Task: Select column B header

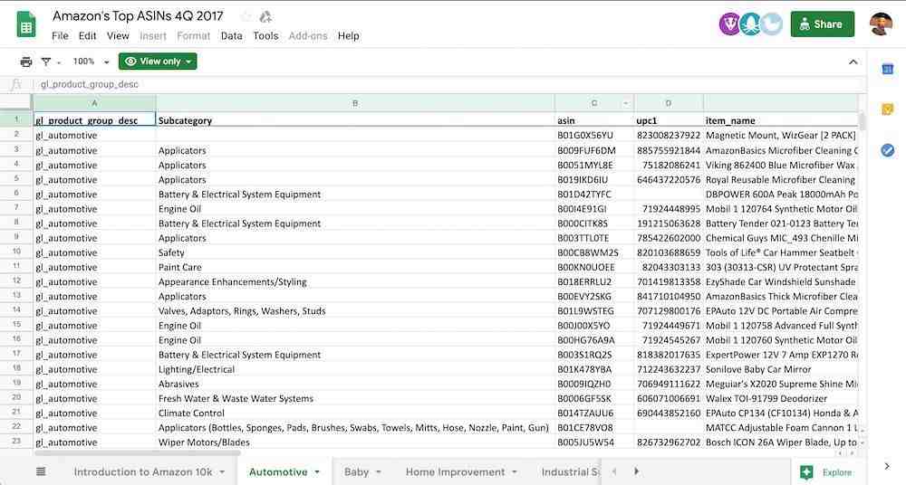Action: [x=355, y=103]
